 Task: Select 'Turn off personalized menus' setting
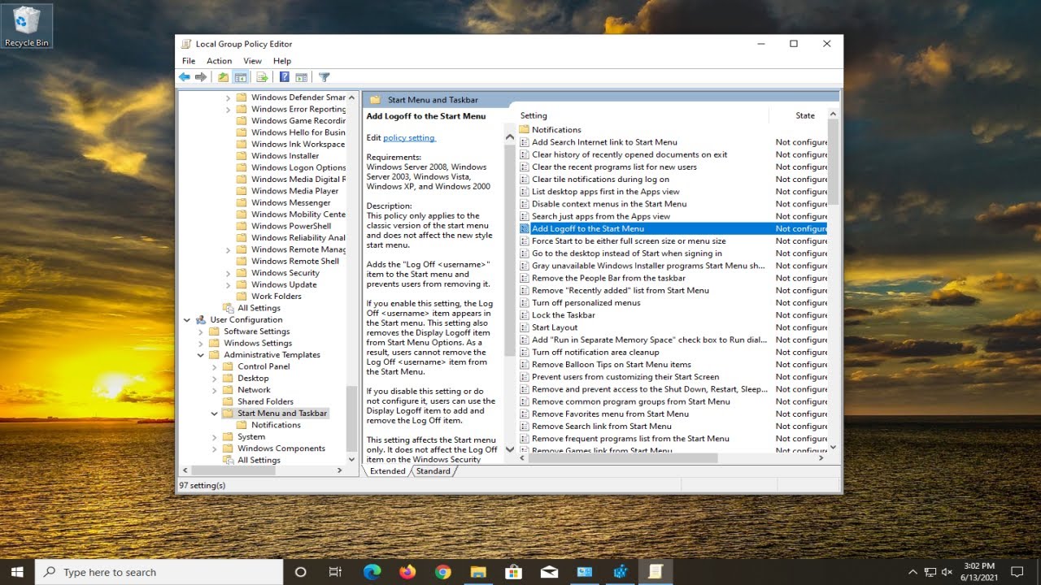point(586,303)
